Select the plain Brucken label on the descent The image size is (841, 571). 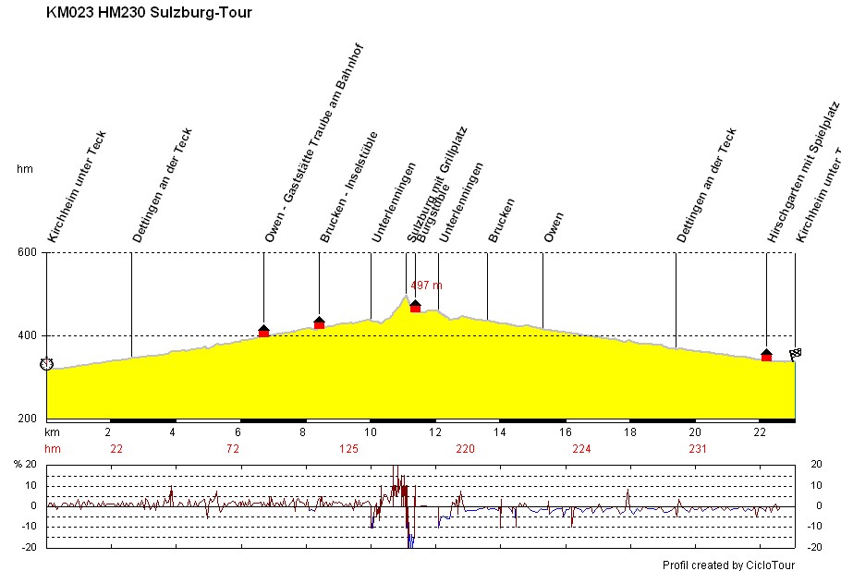tap(501, 220)
